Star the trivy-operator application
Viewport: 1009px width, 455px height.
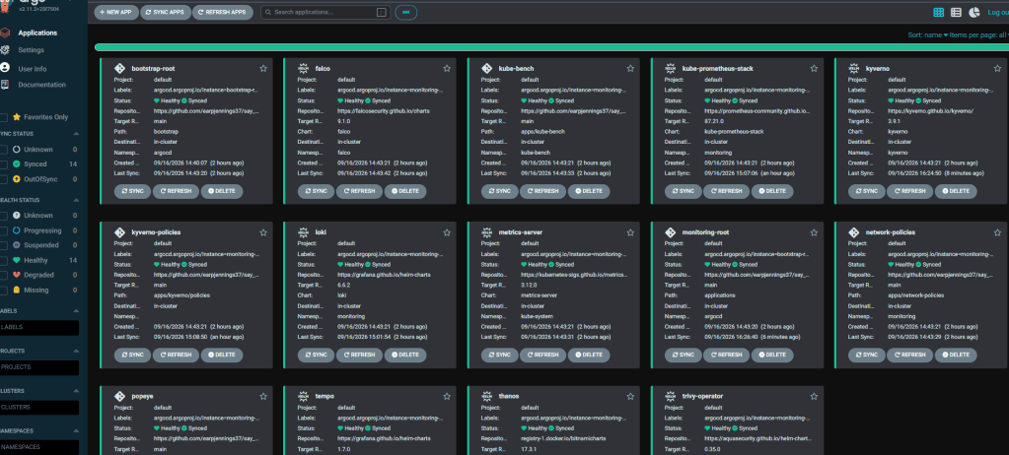click(814, 396)
